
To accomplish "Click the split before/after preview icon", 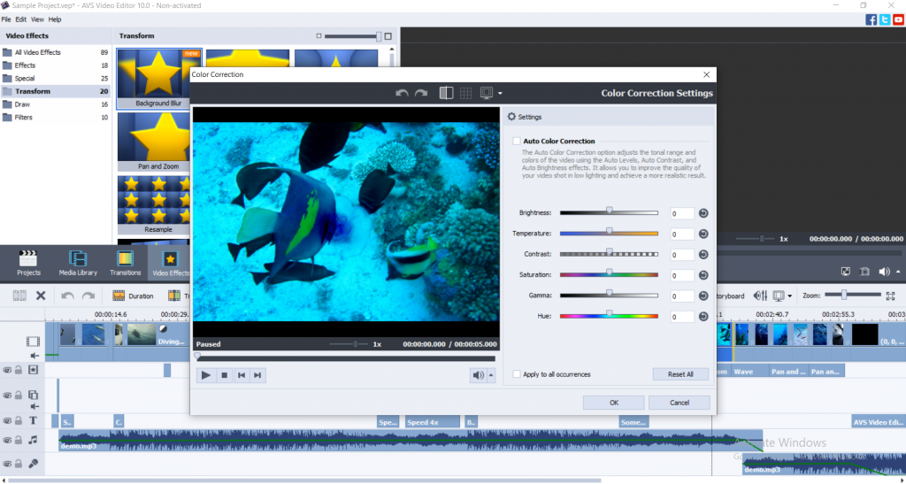I will point(446,93).
